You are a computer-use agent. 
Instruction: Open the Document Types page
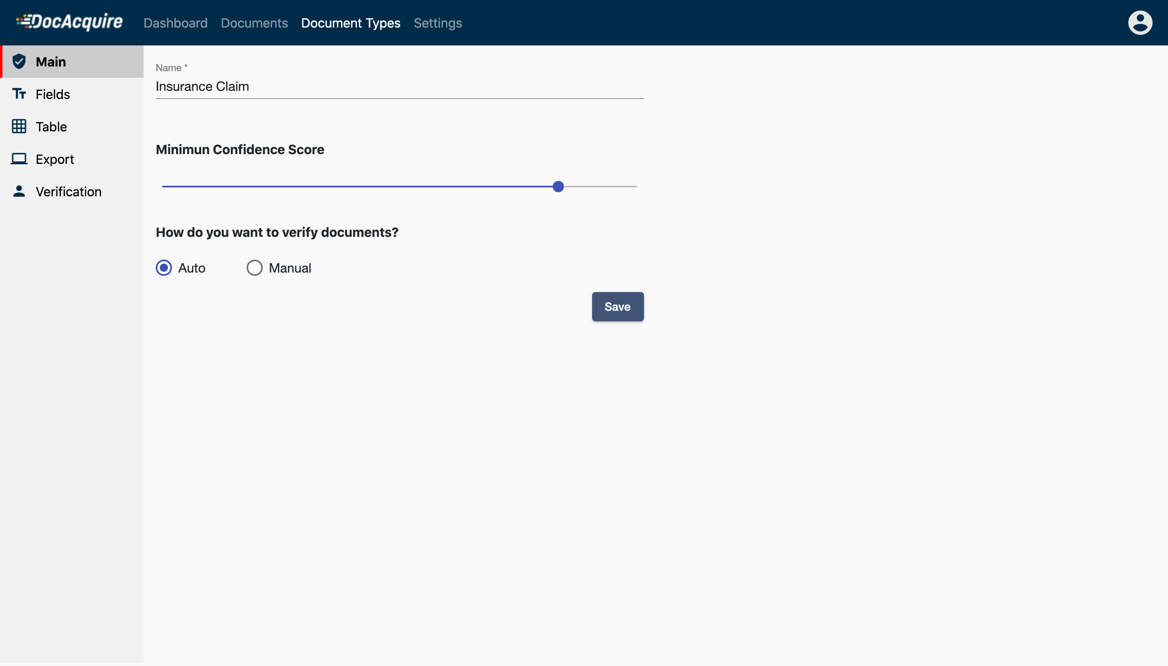pos(350,23)
